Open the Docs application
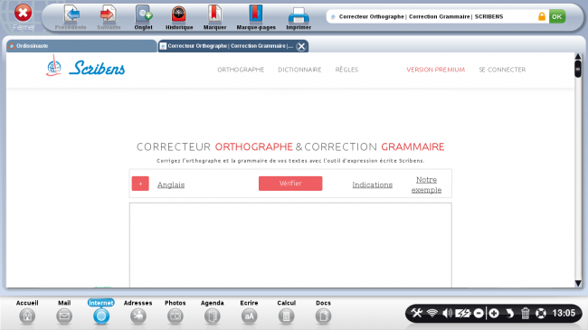 [323, 312]
